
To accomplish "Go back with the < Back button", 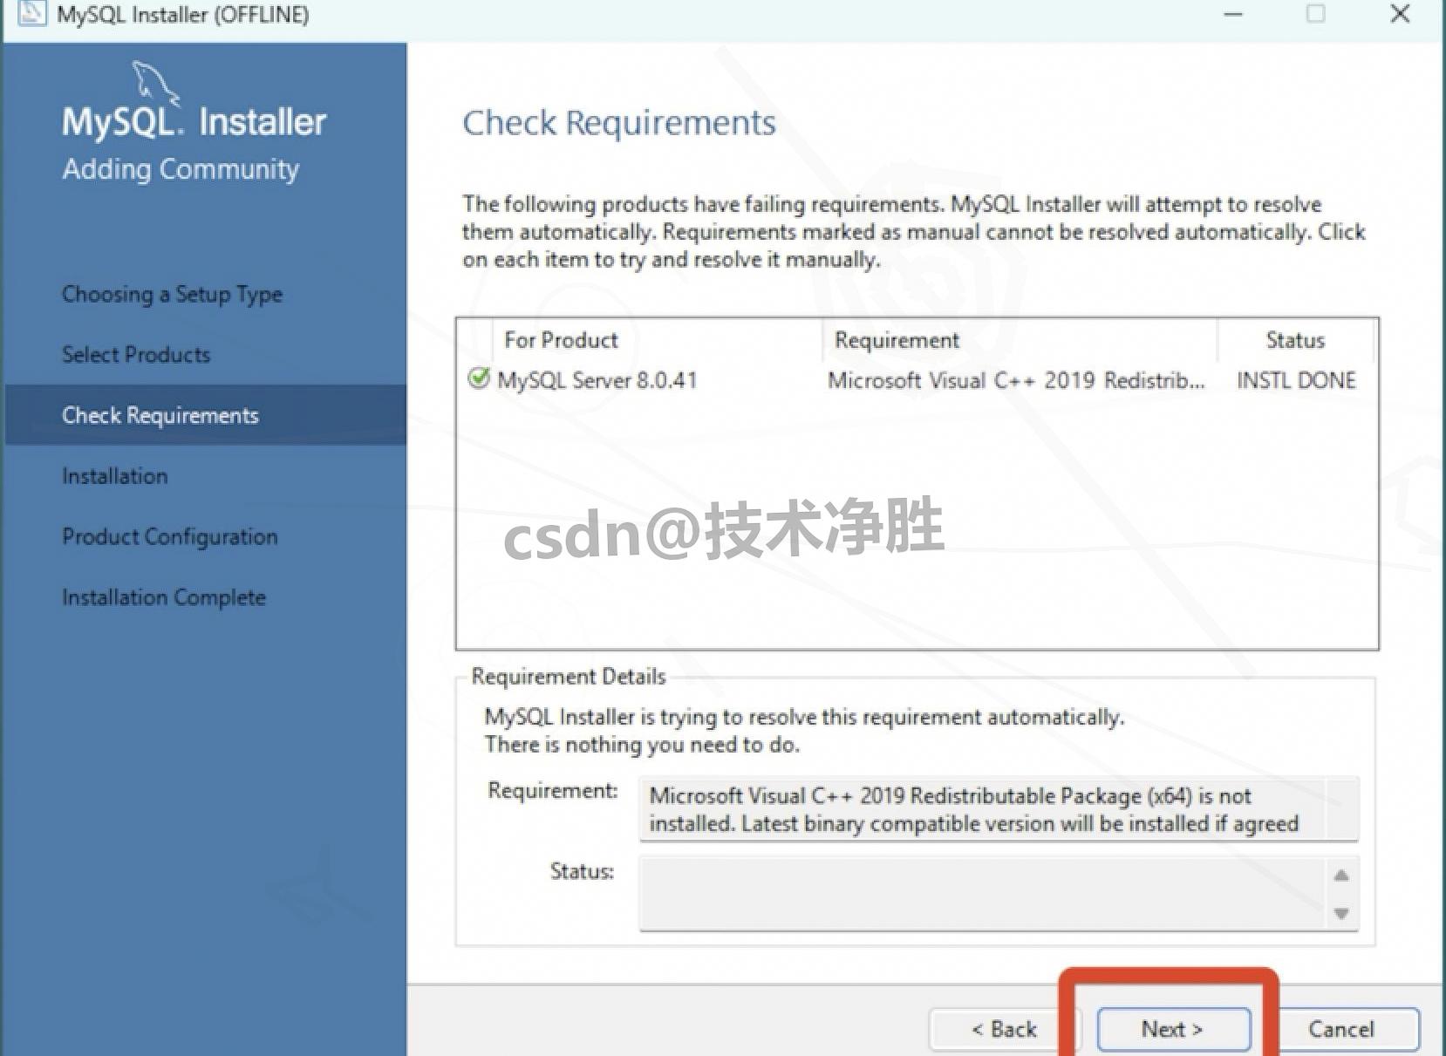I will click(1004, 1029).
